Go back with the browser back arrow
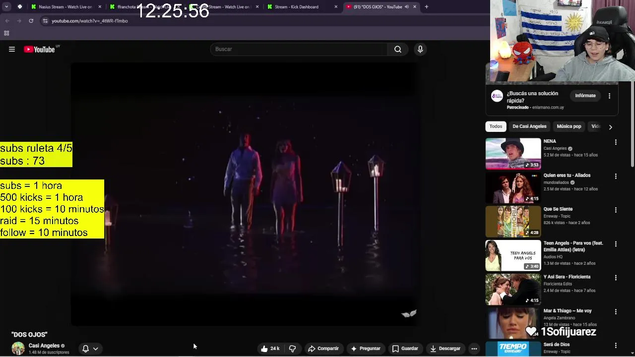Image resolution: width=635 pixels, height=357 pixels. tap(7, 21)
